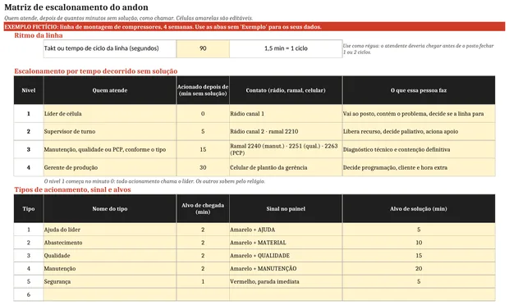
Task: Select the Manutenção, qualidade ou PCP activation minutes cell
Action: [203, 149]
